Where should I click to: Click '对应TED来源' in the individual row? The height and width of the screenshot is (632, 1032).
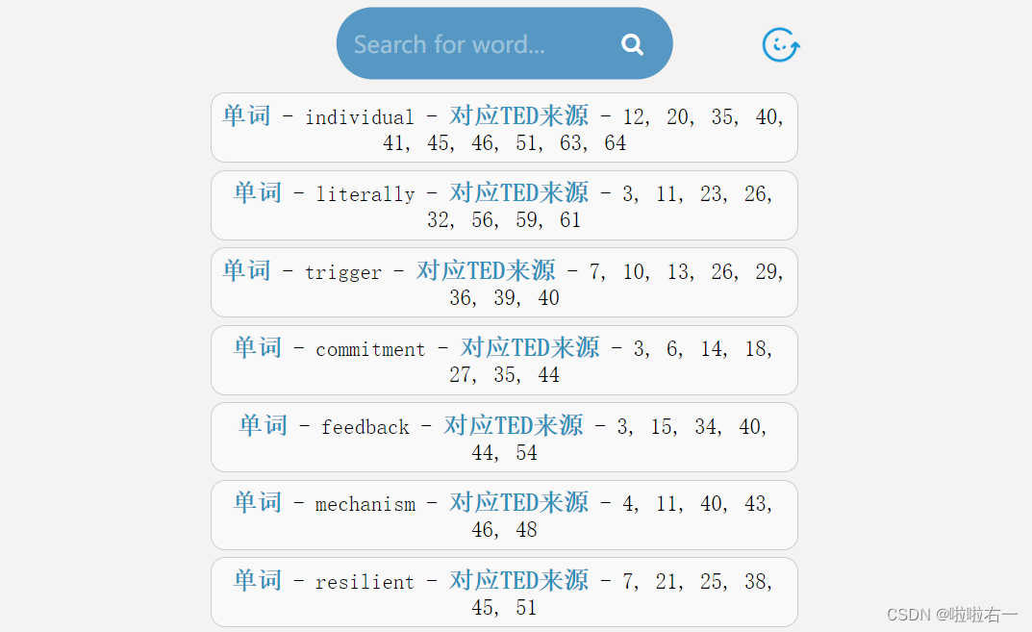click(x=518, y=115)
